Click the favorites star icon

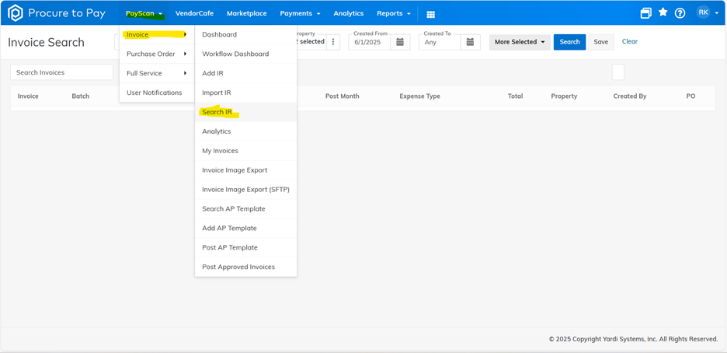point(663,12)
